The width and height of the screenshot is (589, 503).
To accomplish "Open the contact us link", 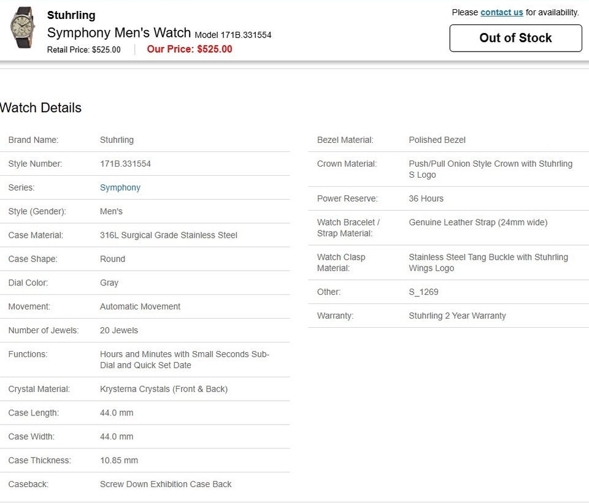I will [501, 12].
